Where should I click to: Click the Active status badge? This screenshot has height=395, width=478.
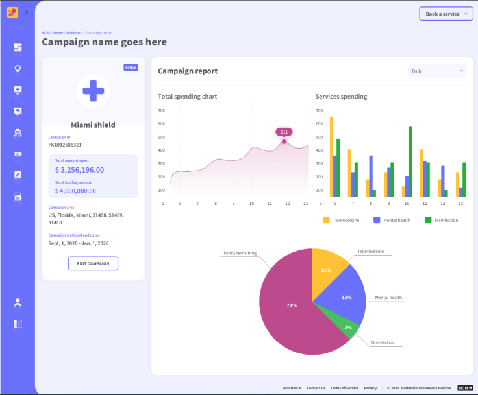pyautogui.click(x=131, y=67)
